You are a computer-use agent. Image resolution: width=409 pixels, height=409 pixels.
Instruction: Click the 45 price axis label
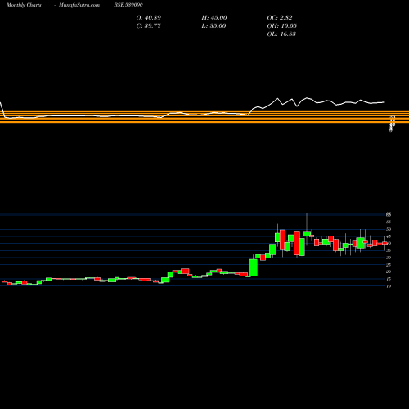389,236
